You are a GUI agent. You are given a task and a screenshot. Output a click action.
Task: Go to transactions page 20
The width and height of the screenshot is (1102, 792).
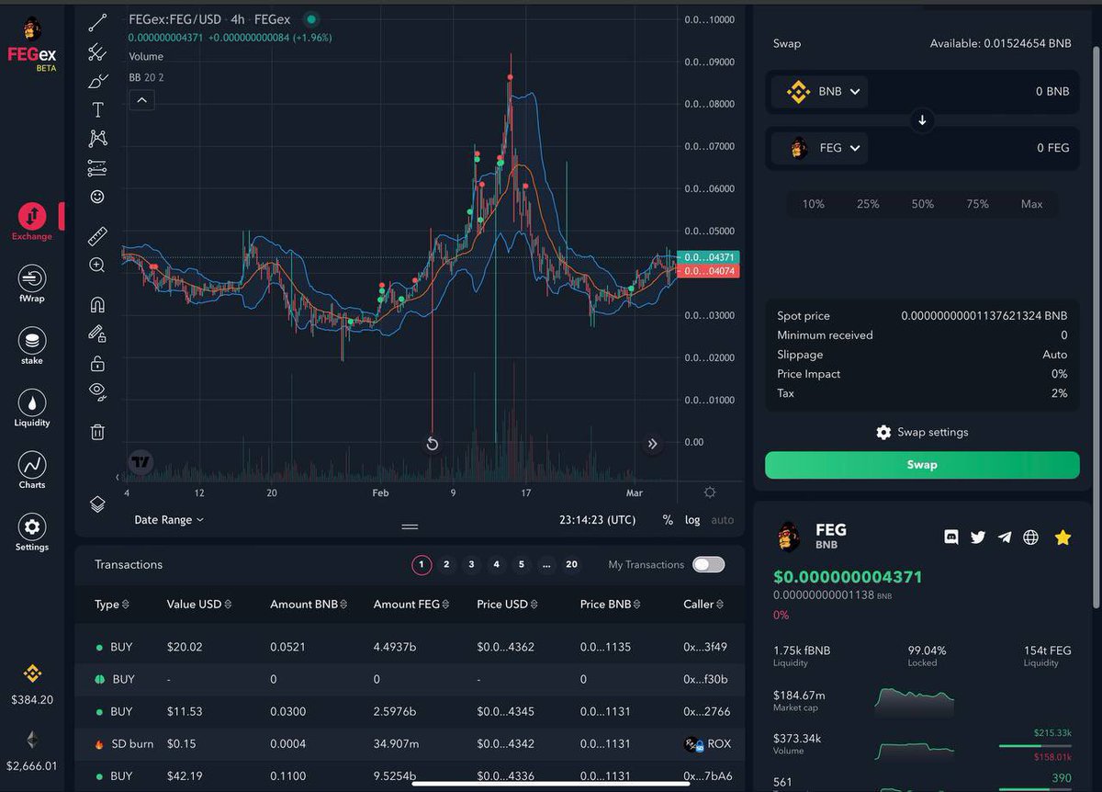click(571, 564)
